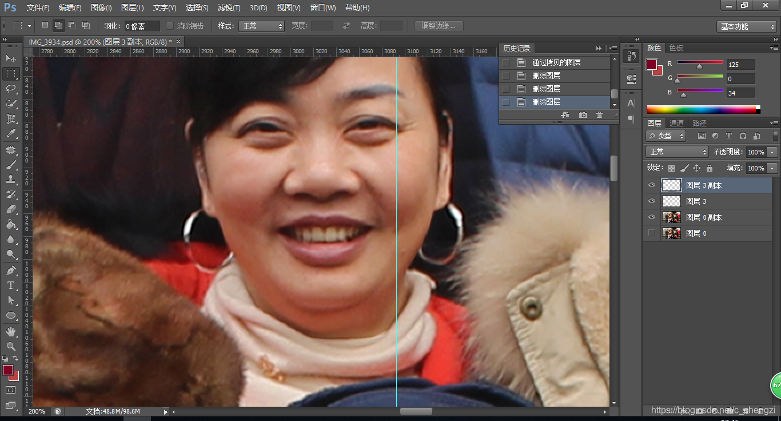Select the Zoom tool
This screenshot has height=421, width=781.
[11, 346]
